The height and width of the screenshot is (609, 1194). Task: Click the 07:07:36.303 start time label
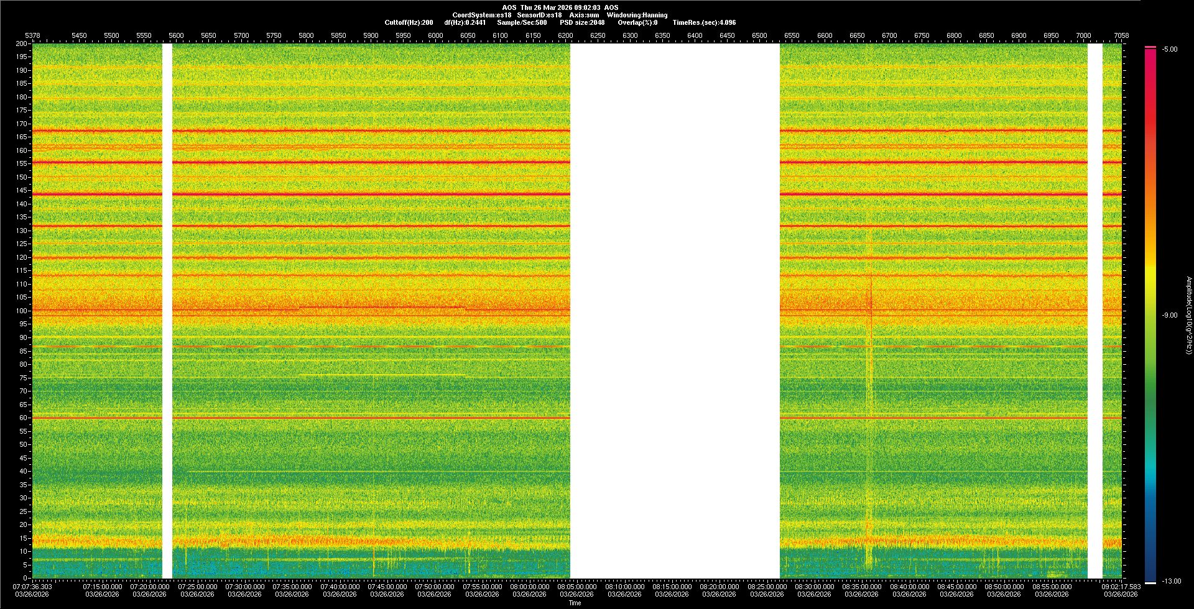click(32, 586)
